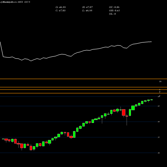Screen dimensions: 167x167
Task: Click the 'OC: 0.36' value
Action: [114, 7]
